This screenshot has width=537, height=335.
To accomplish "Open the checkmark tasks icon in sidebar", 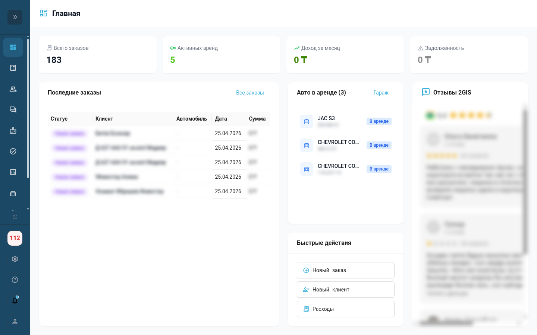I will (13, 151).
